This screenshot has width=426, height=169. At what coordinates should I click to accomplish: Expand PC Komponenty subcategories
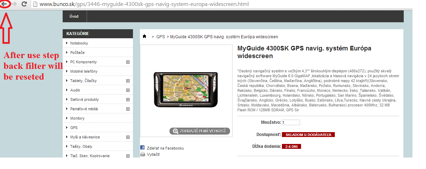[x=128, y=62]
